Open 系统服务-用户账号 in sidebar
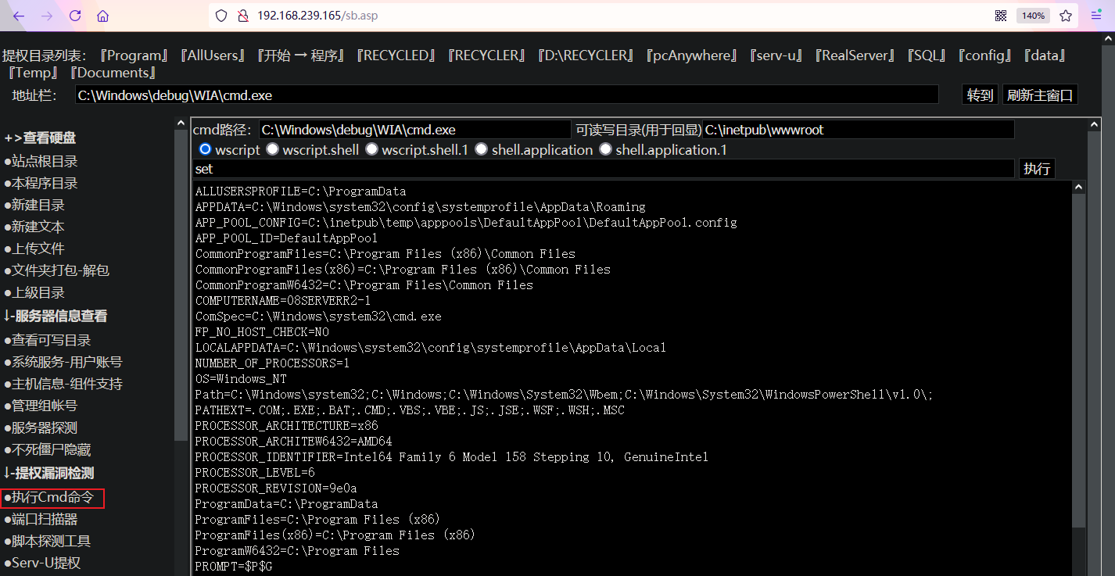The image size is (1115, 576). [x=63, y=363]
